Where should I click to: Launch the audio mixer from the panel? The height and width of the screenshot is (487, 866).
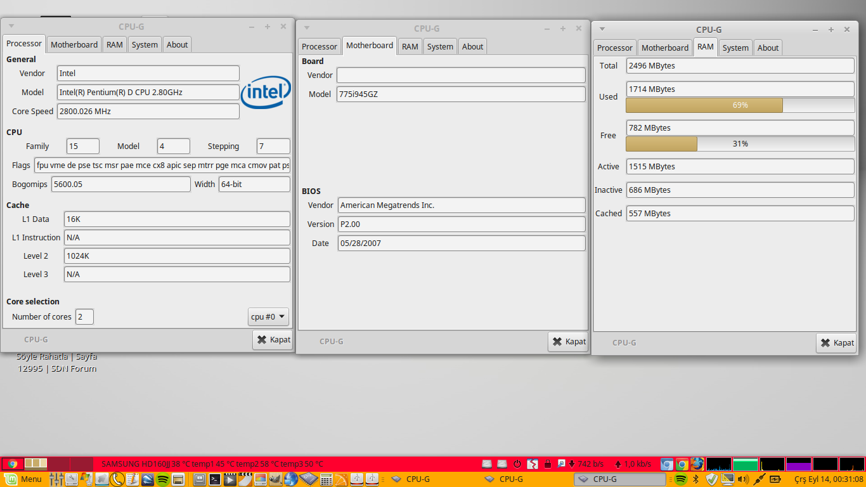[x=56, y=479]
